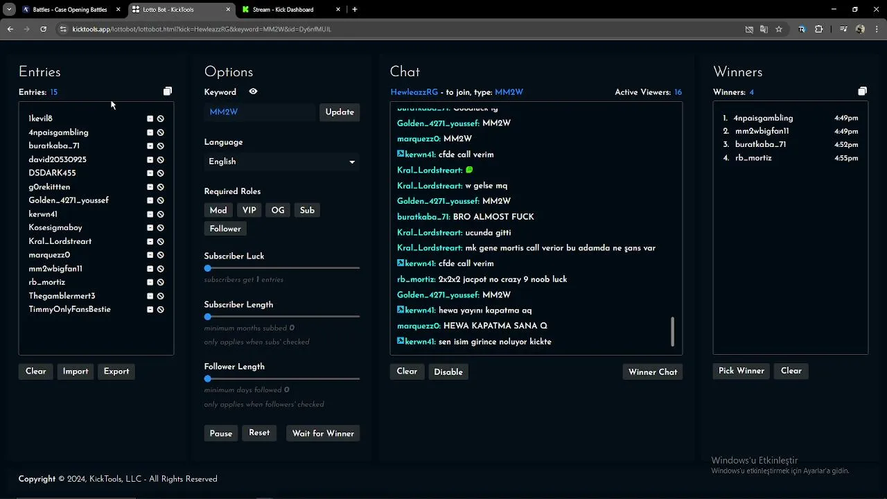Toggle the OG required role
The height and width of the screenshot is (499, 887).
tap(278, 210)
